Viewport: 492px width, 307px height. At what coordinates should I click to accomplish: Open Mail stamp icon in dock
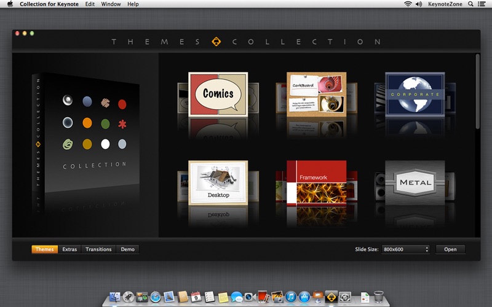coord(169,297)
